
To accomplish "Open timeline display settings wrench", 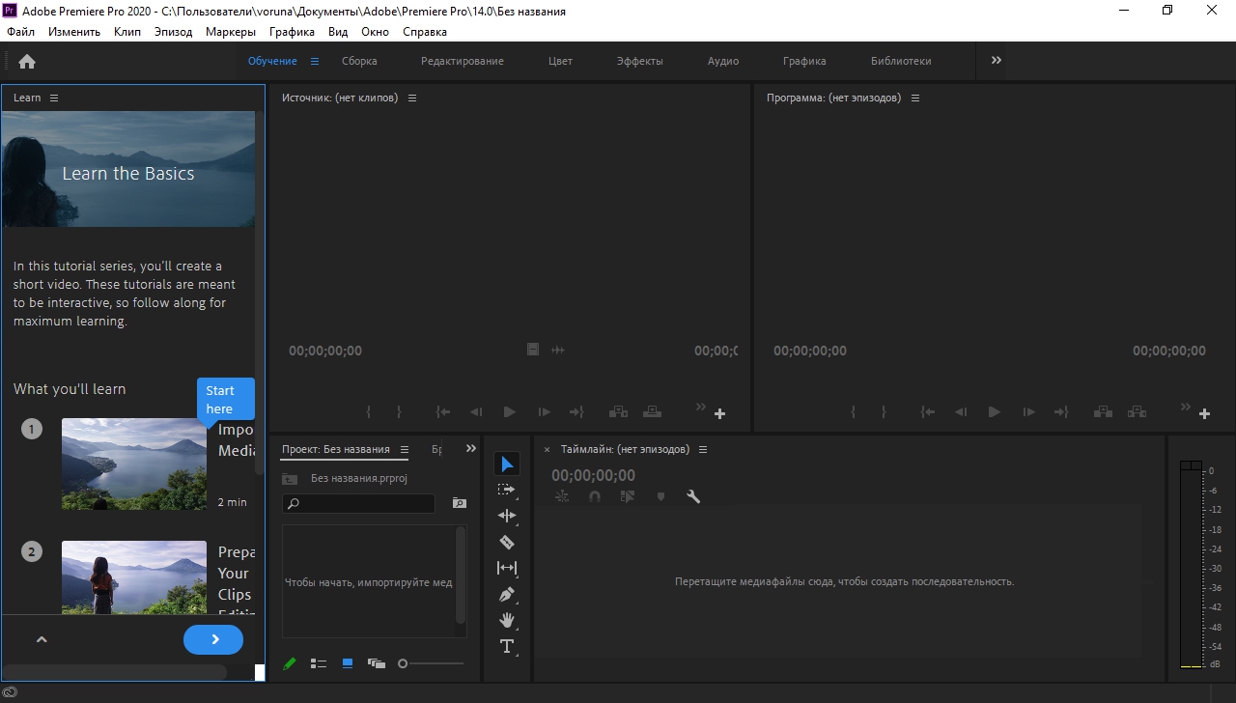I will click(692, 496).
